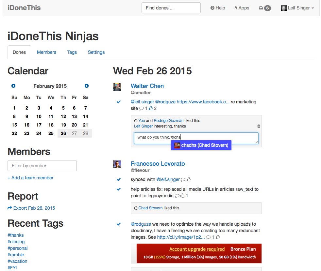This screenshot has height=271, width=321.
Task: Select the #ramble tag
Action: [x=16, y=255]
